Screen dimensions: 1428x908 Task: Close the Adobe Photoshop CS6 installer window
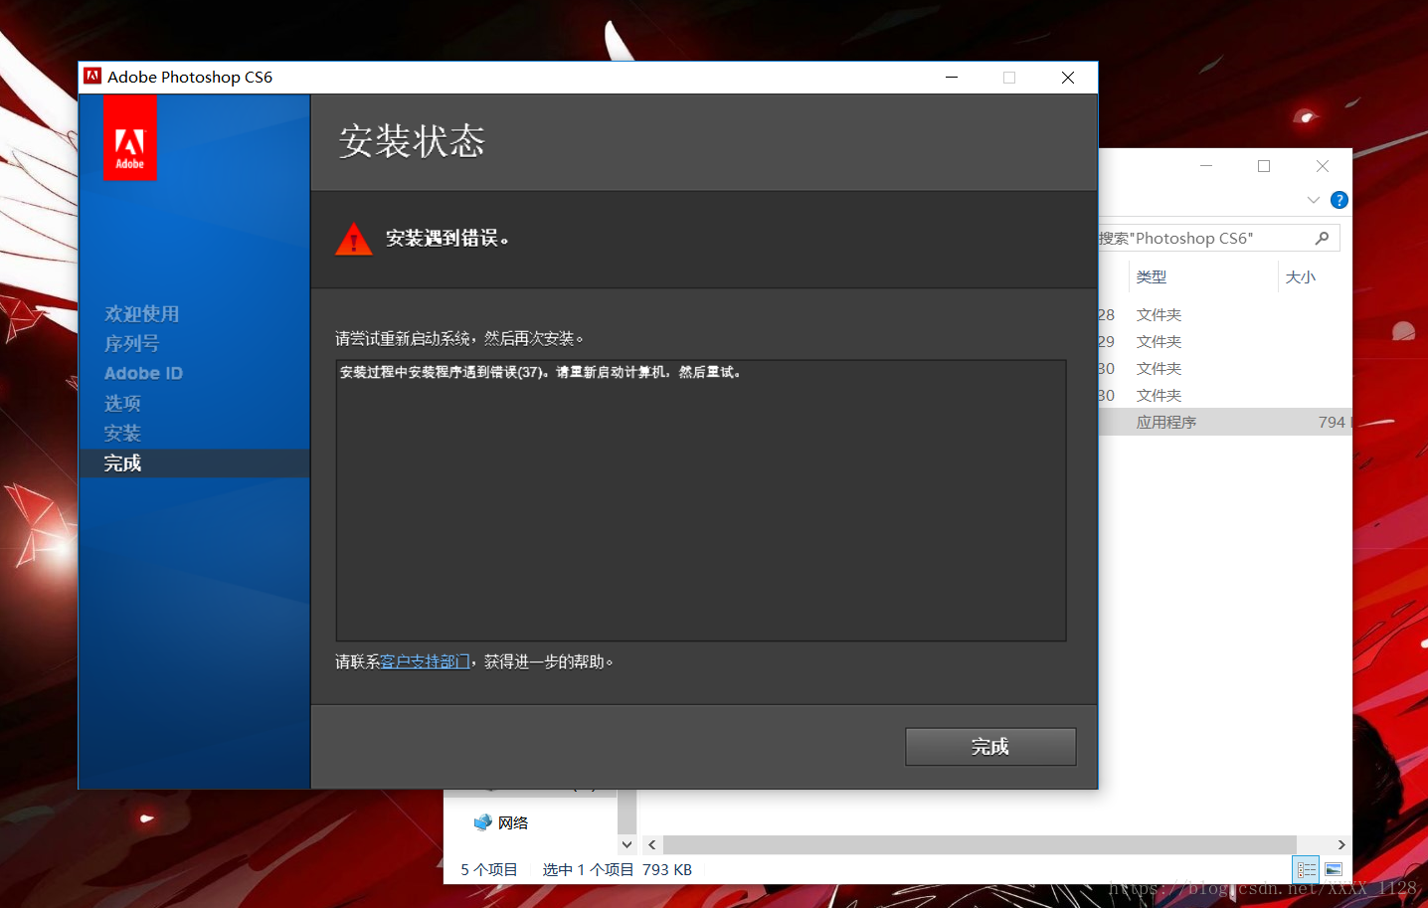pos(1068,78)
